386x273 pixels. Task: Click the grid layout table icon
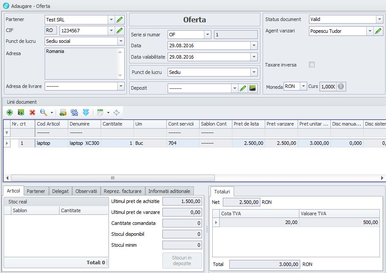tap(100, 112)
